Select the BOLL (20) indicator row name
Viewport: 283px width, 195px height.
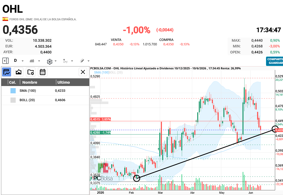[27, 100]
